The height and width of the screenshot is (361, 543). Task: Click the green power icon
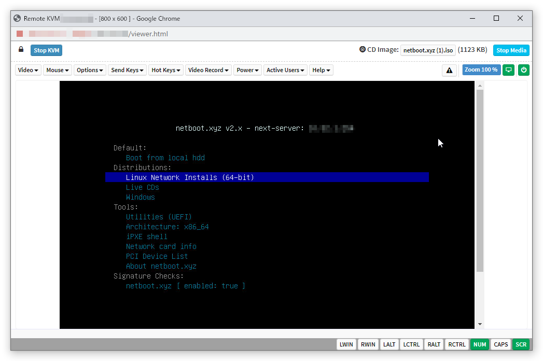[523, 70]
